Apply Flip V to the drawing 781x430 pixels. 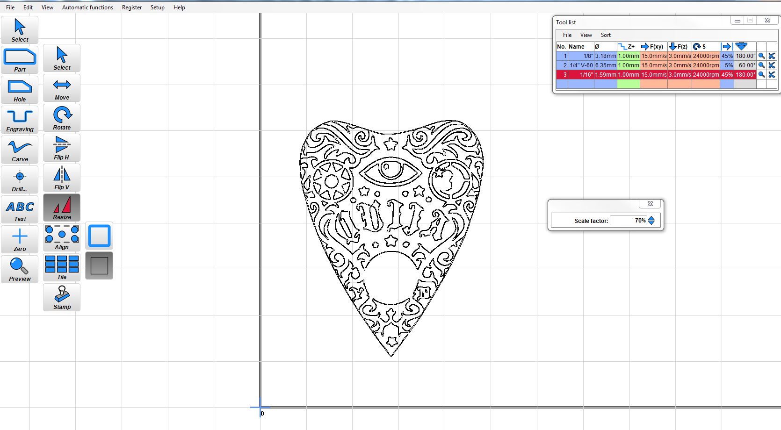click(x=62, y=178)
